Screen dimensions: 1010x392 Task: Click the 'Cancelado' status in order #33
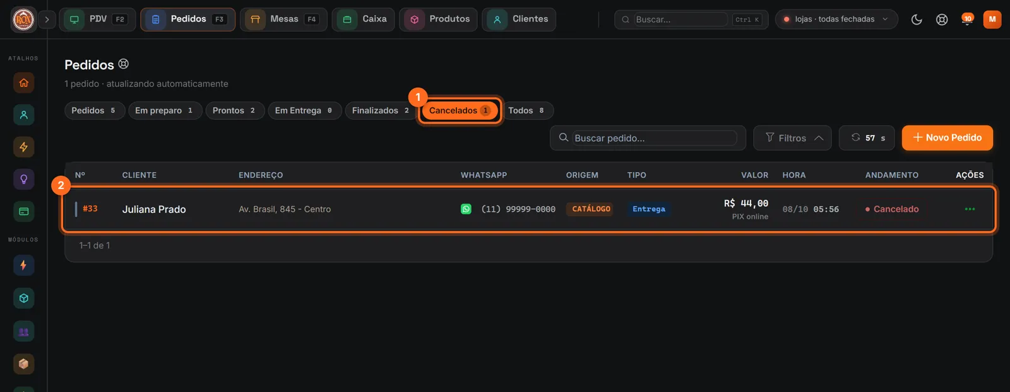(892, 209)
